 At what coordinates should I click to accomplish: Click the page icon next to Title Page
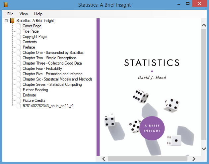pos(19,31)
